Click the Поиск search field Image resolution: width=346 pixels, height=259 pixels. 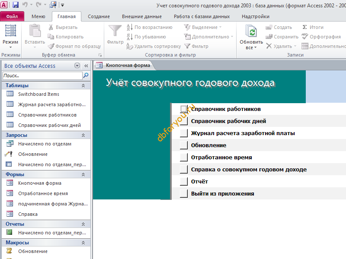coord(42,76)
